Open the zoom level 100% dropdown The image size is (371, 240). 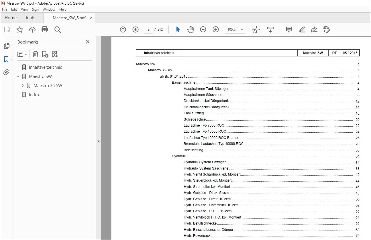pos(242,29)
